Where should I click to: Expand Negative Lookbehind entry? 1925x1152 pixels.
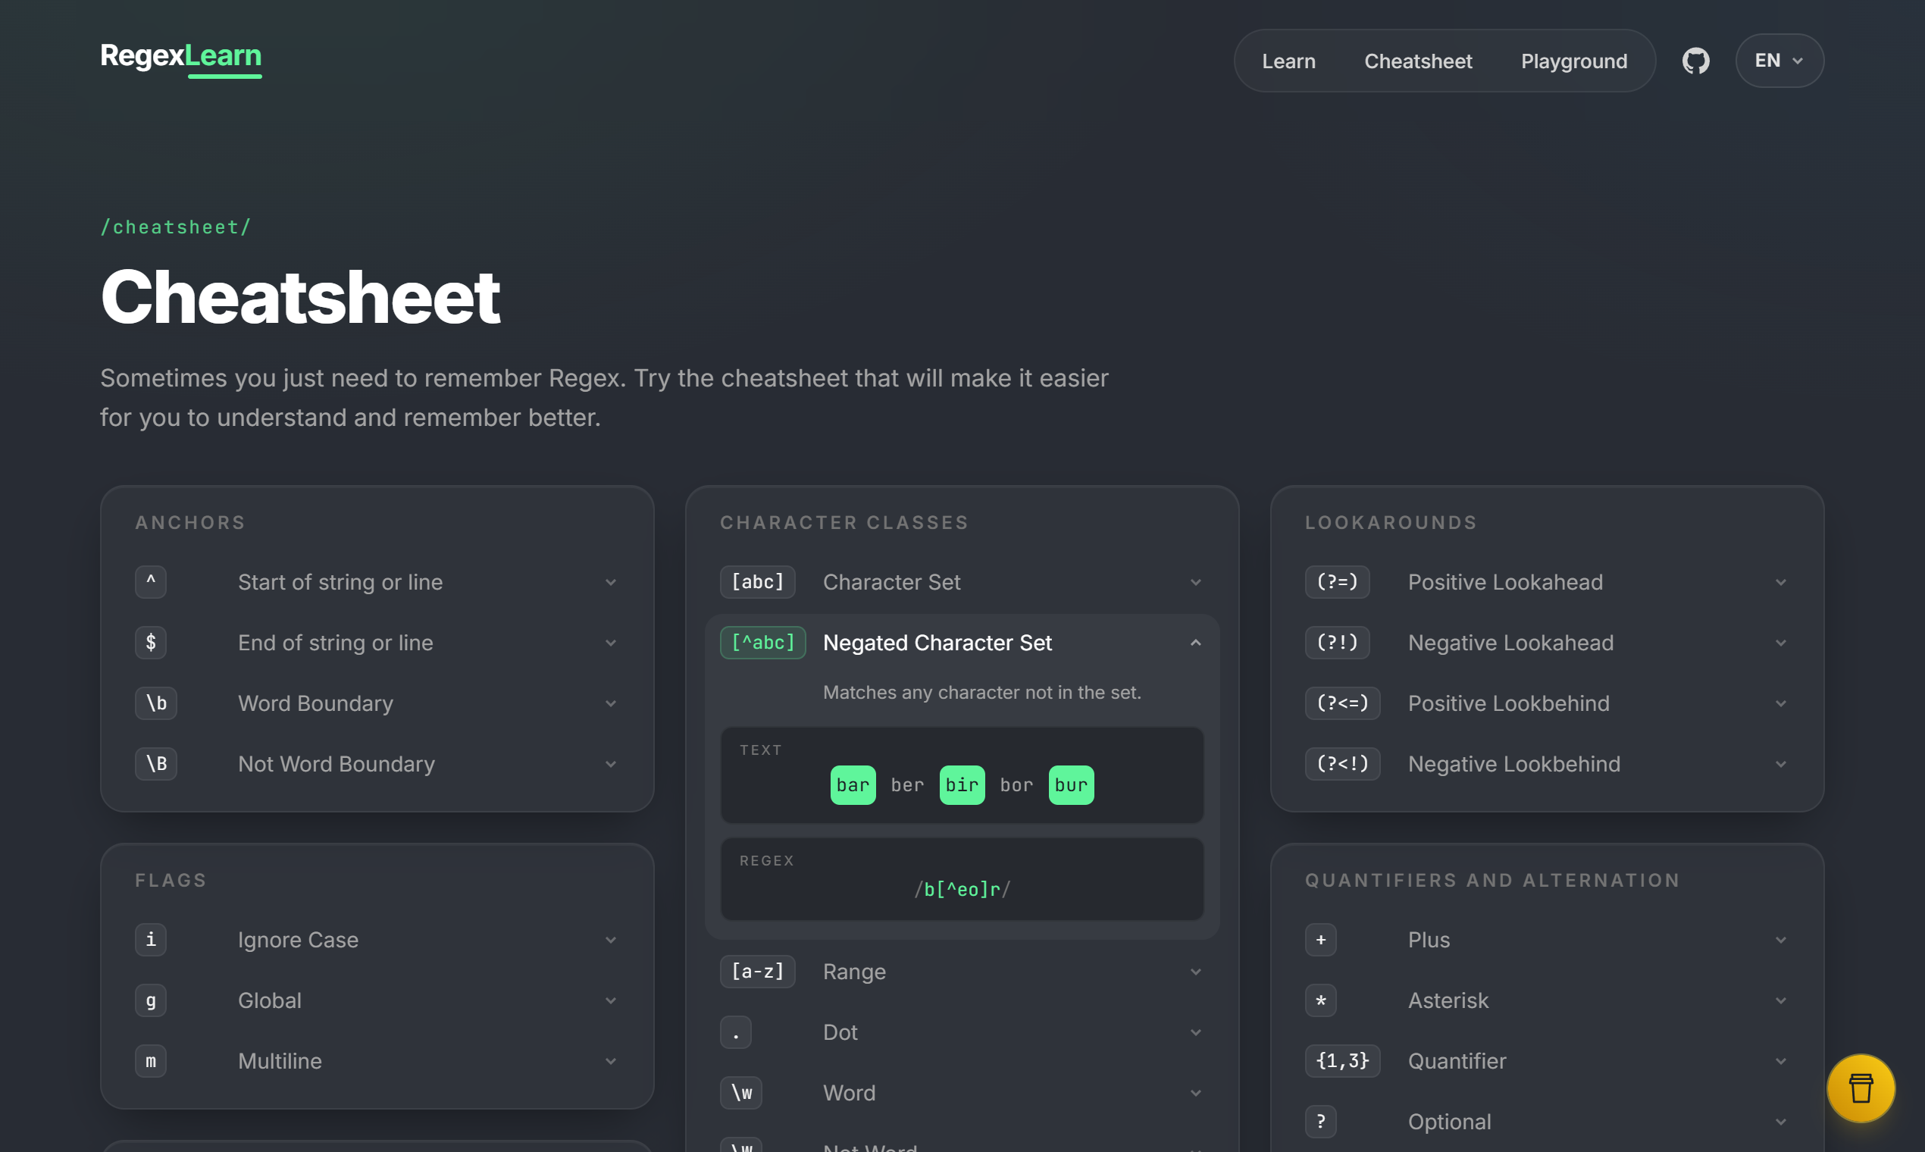[1547, 764]
